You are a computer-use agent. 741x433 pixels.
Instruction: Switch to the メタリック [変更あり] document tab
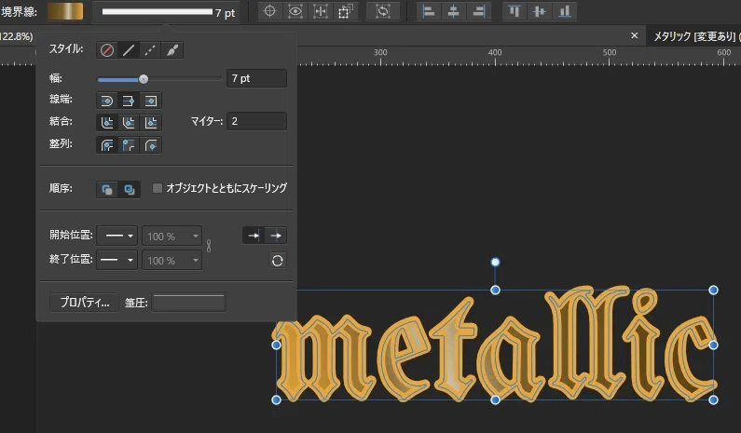[696, 36]
